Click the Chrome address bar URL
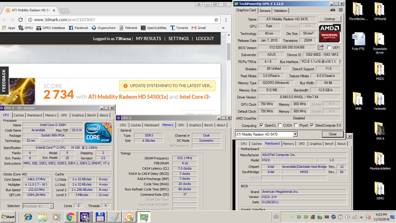 coord(65,20)
